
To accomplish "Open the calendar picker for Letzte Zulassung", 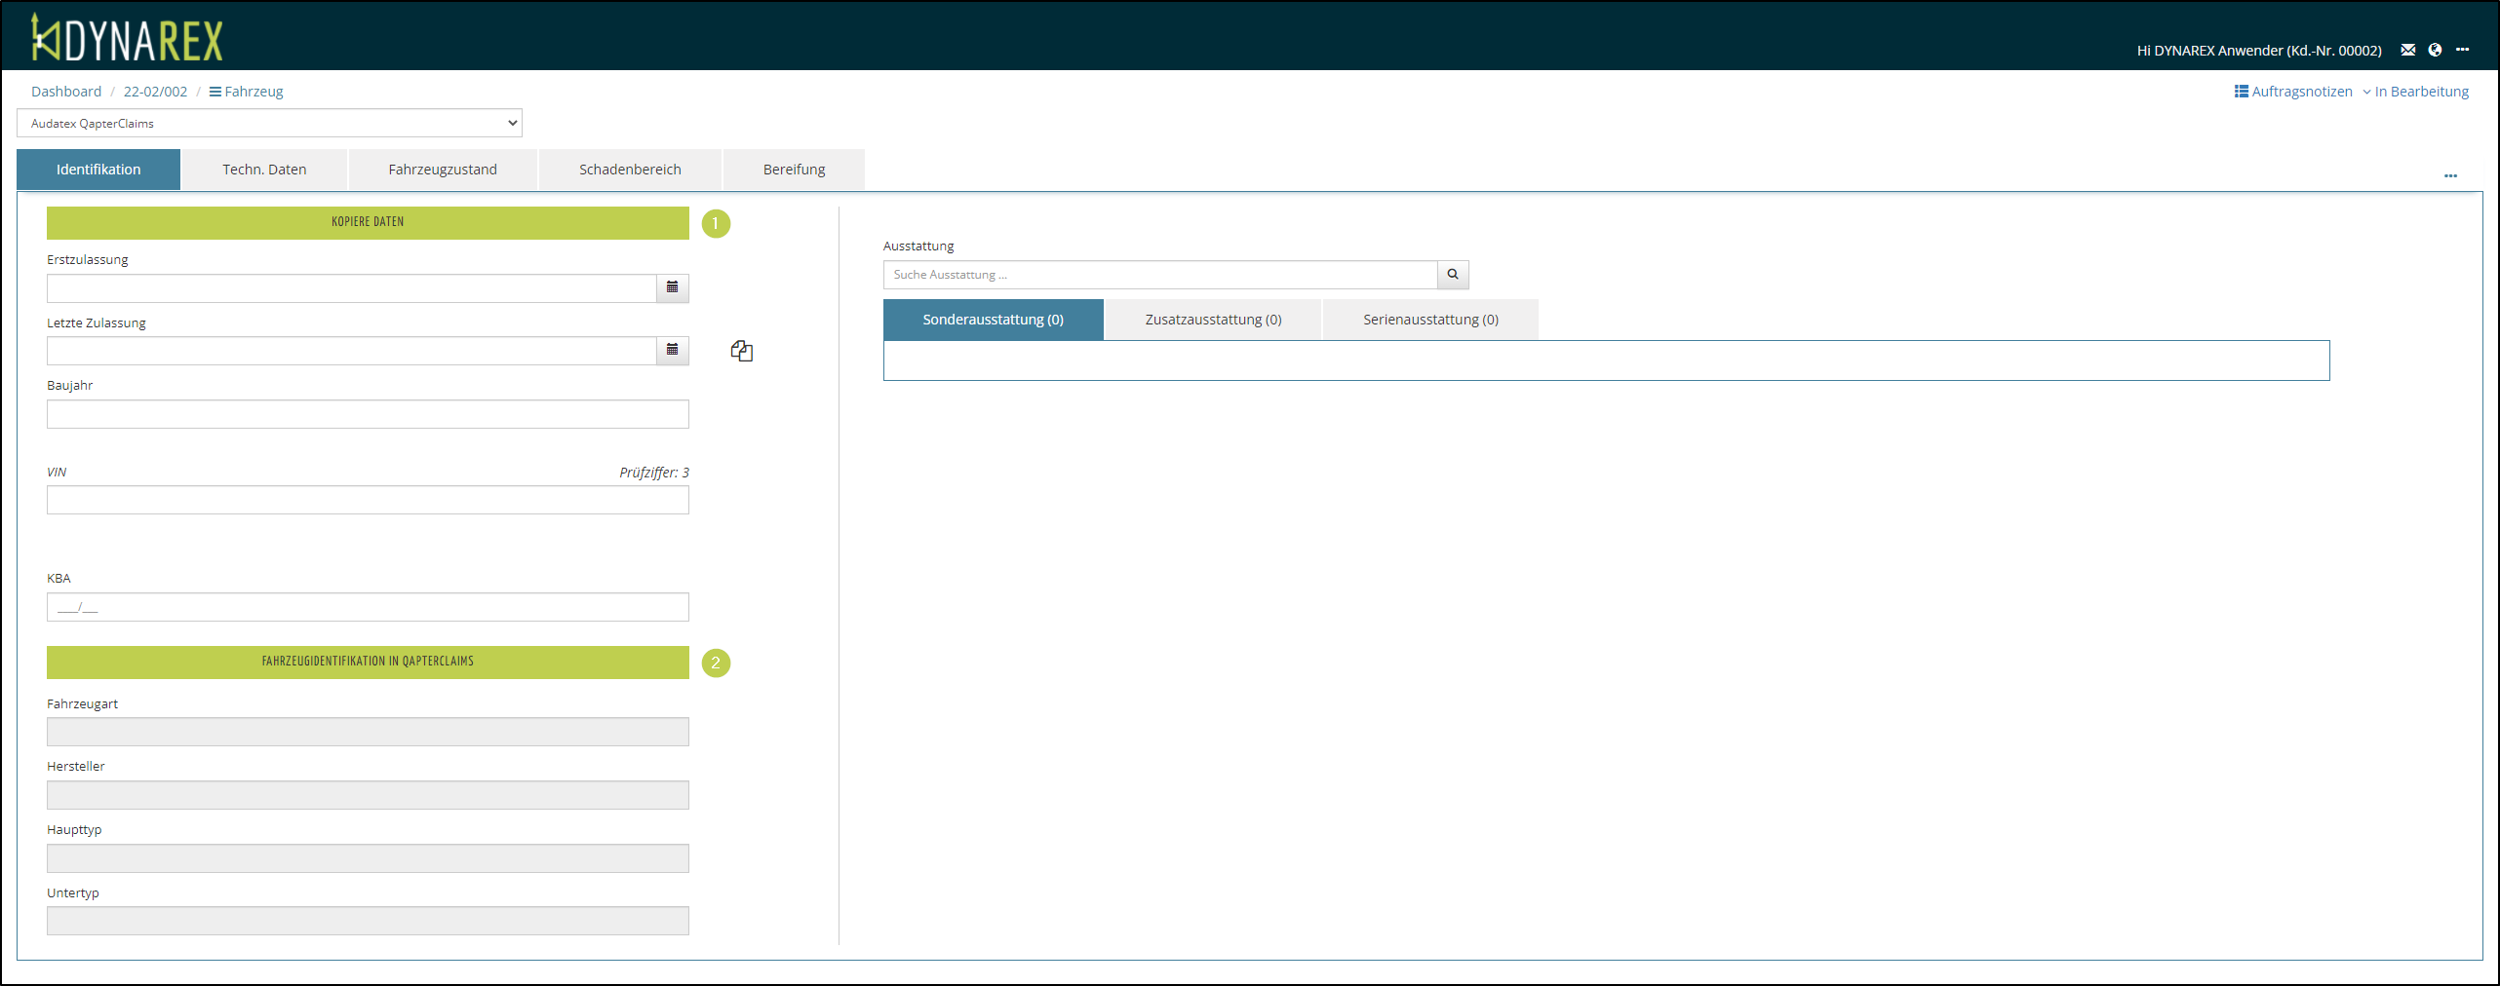I will pyautogui.click(x=672, y=350).
